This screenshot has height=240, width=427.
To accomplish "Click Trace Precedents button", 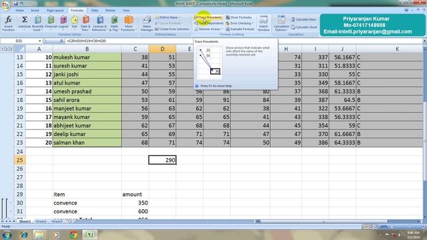I will [x=208, y=17].
